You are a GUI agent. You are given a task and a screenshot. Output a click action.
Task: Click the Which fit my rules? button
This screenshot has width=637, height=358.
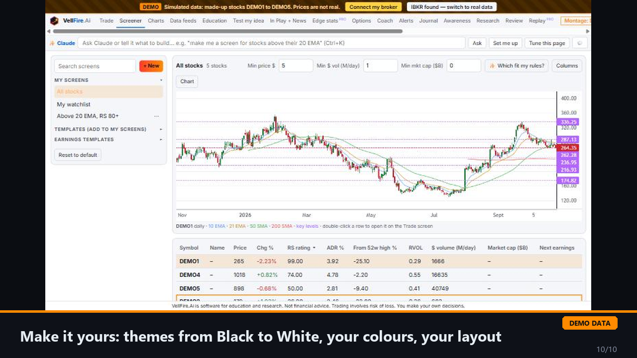point(517,66)
